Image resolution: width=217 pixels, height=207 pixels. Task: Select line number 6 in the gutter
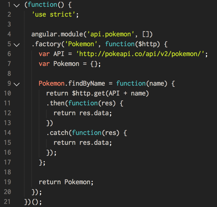[9, 54]
